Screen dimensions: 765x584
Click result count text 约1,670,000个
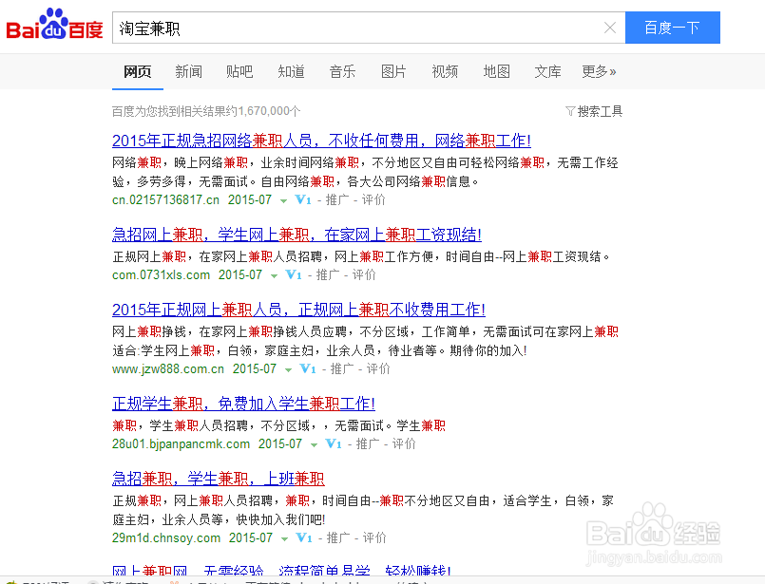[263, 111]
